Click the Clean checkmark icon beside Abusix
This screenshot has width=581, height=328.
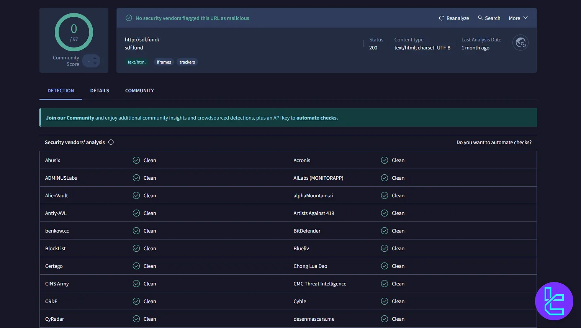pyautogui.click(x=136, y=160)
